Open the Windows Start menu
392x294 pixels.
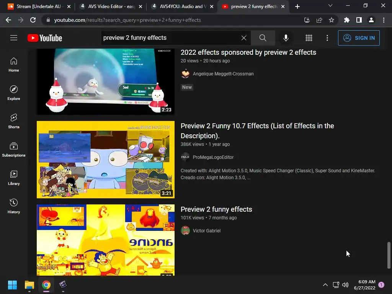[12, 285]
